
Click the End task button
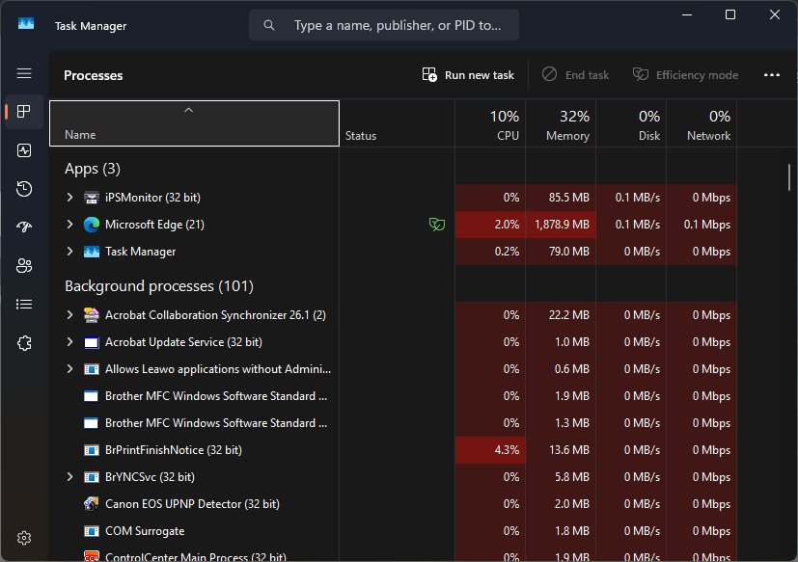tap(576, 75)
